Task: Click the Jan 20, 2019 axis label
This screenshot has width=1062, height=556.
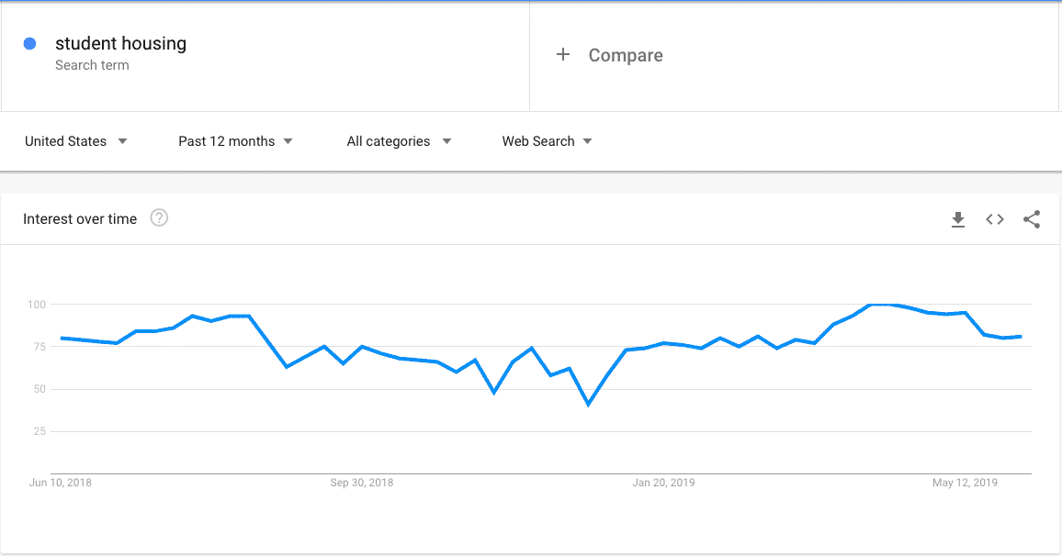Action: [x=663, y=483]
